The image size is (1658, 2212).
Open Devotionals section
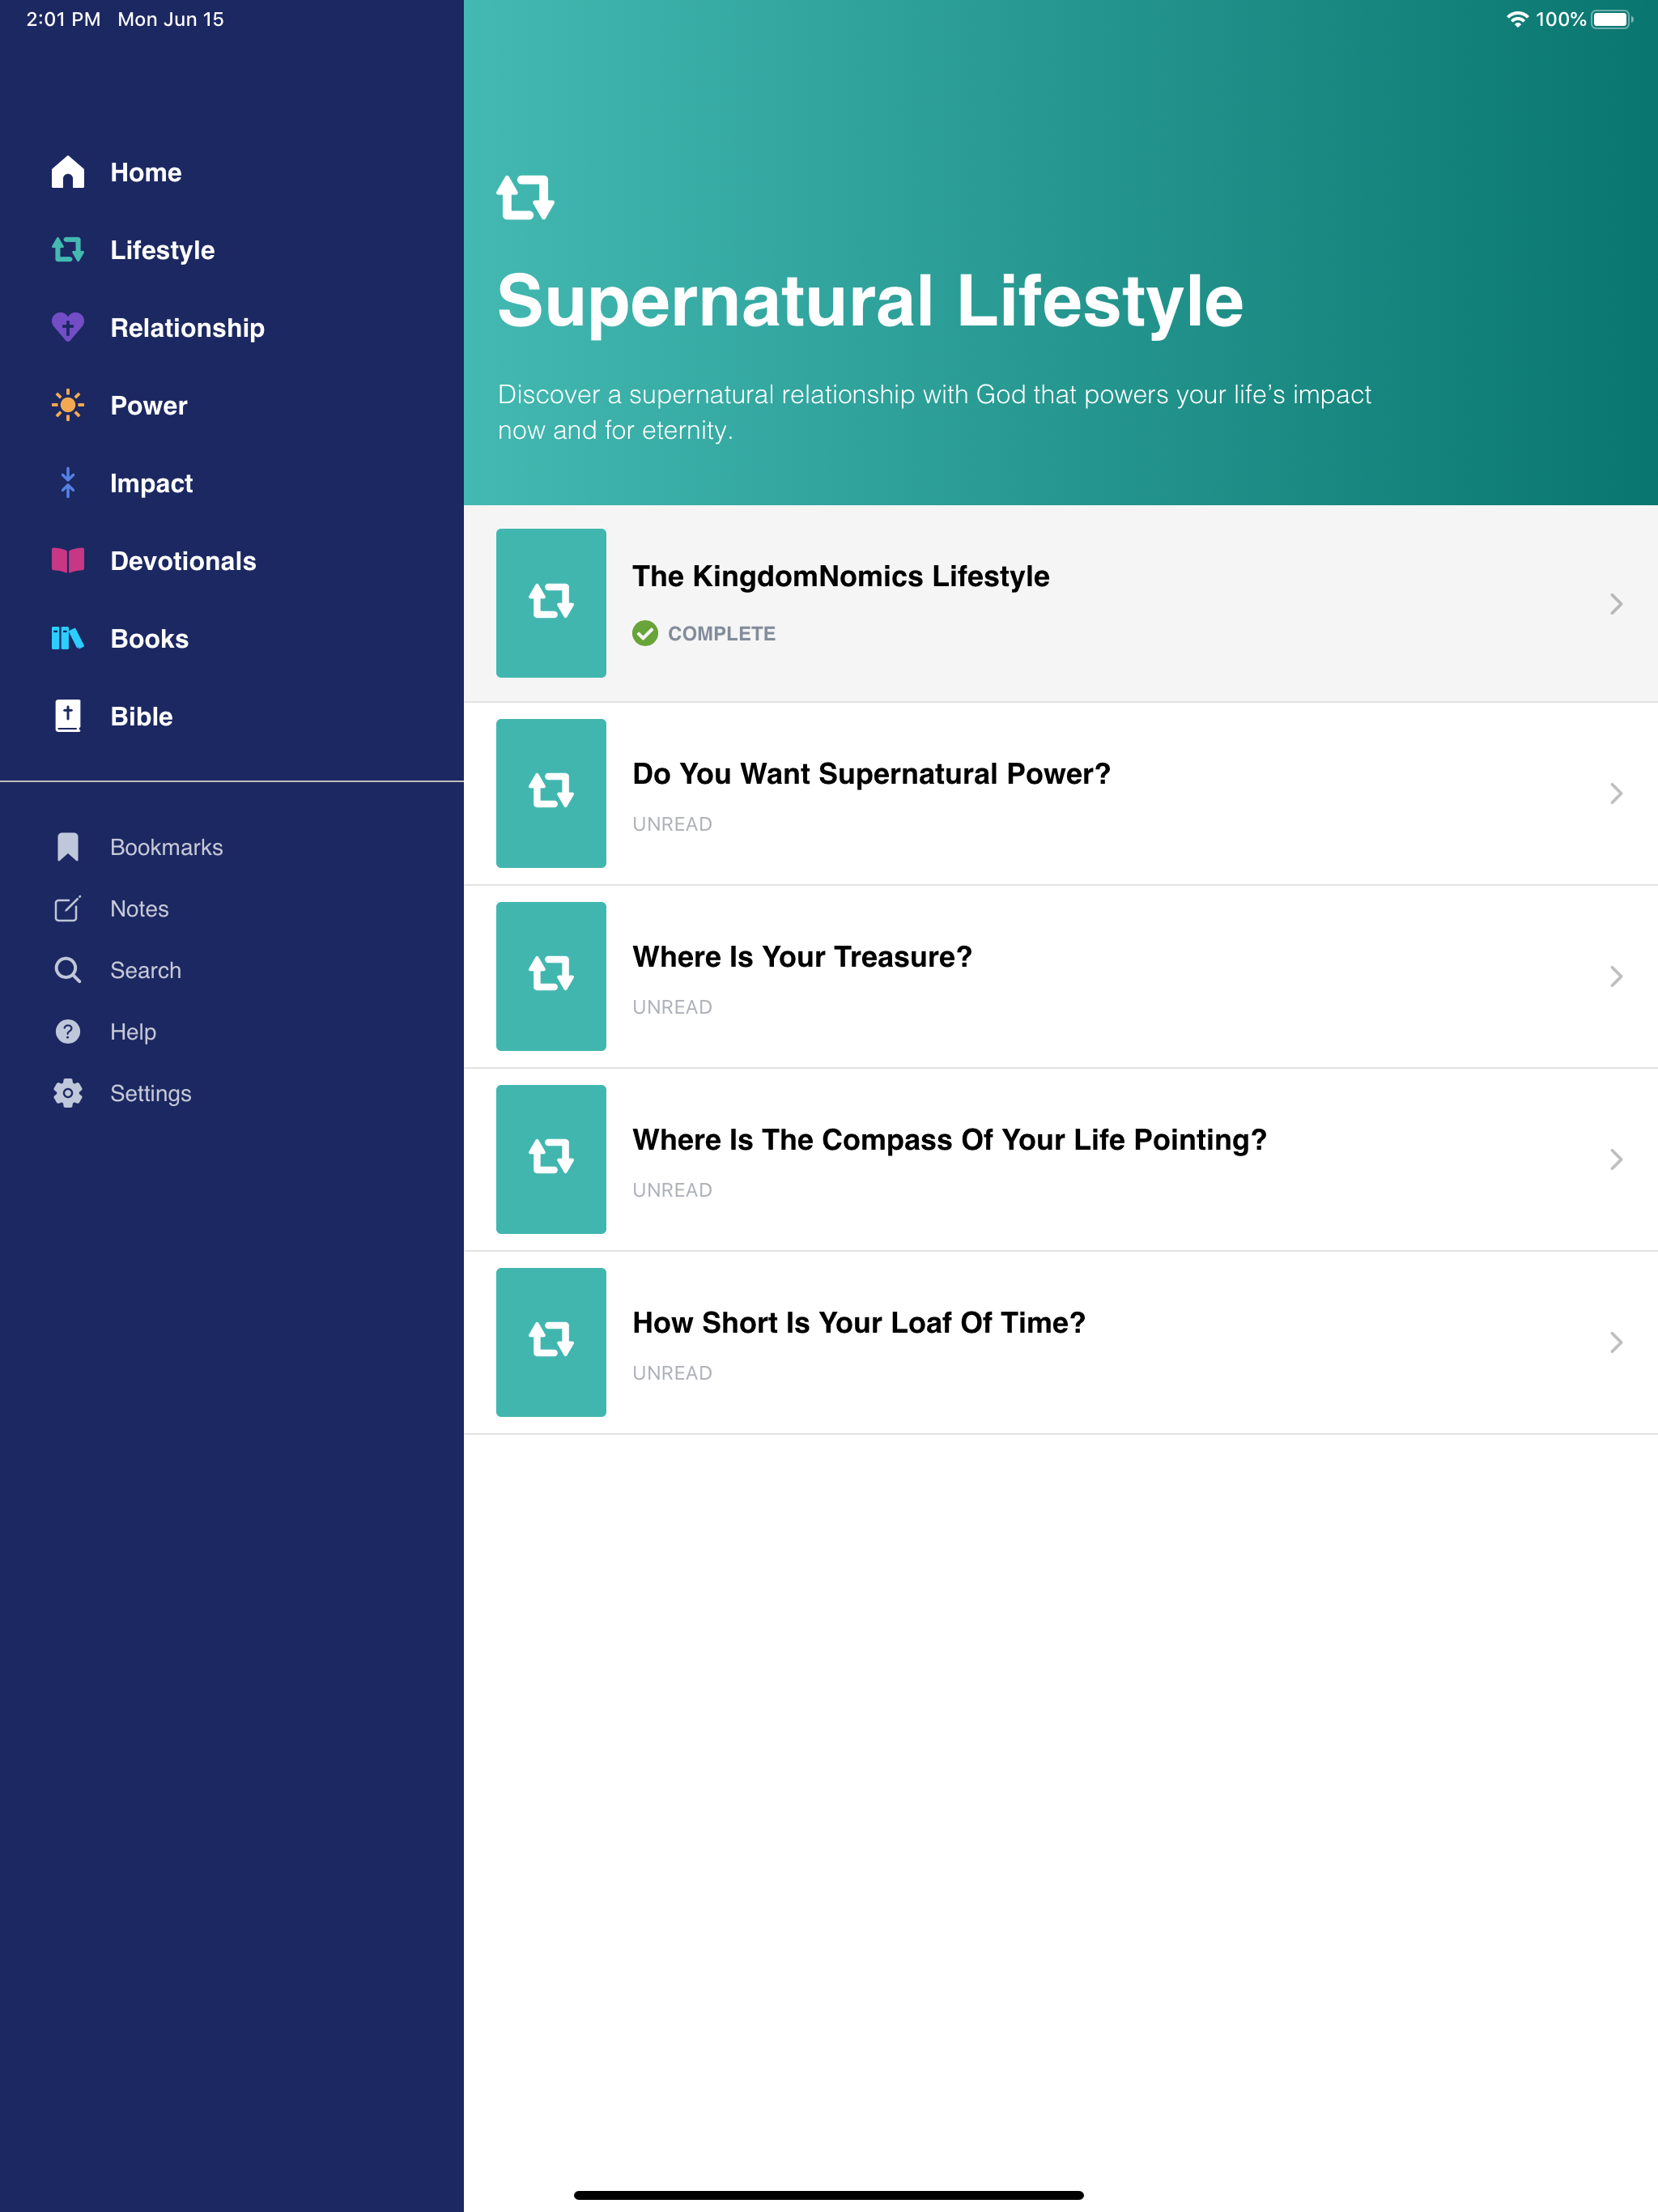point(183,561)
